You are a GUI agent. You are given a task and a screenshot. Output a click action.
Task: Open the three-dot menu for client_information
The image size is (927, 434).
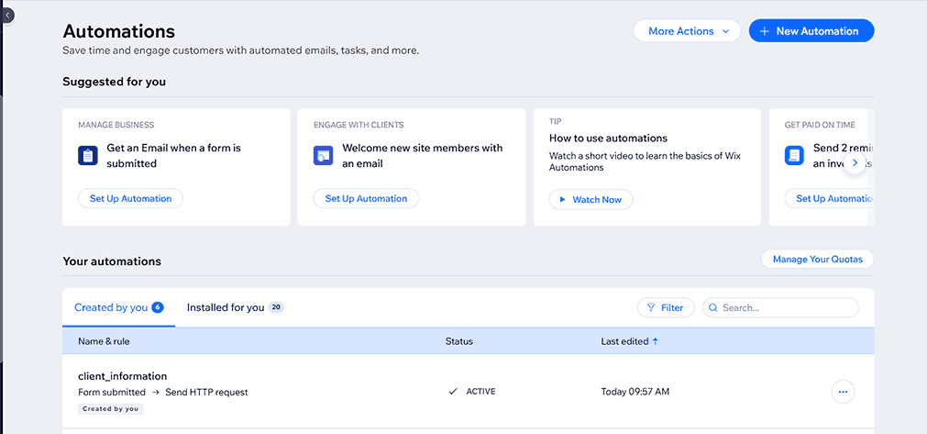[844, 392]
